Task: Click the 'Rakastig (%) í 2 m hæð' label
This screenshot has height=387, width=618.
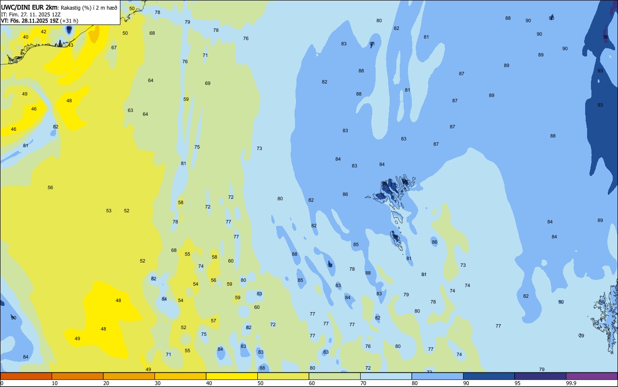Action: point(89,8)
